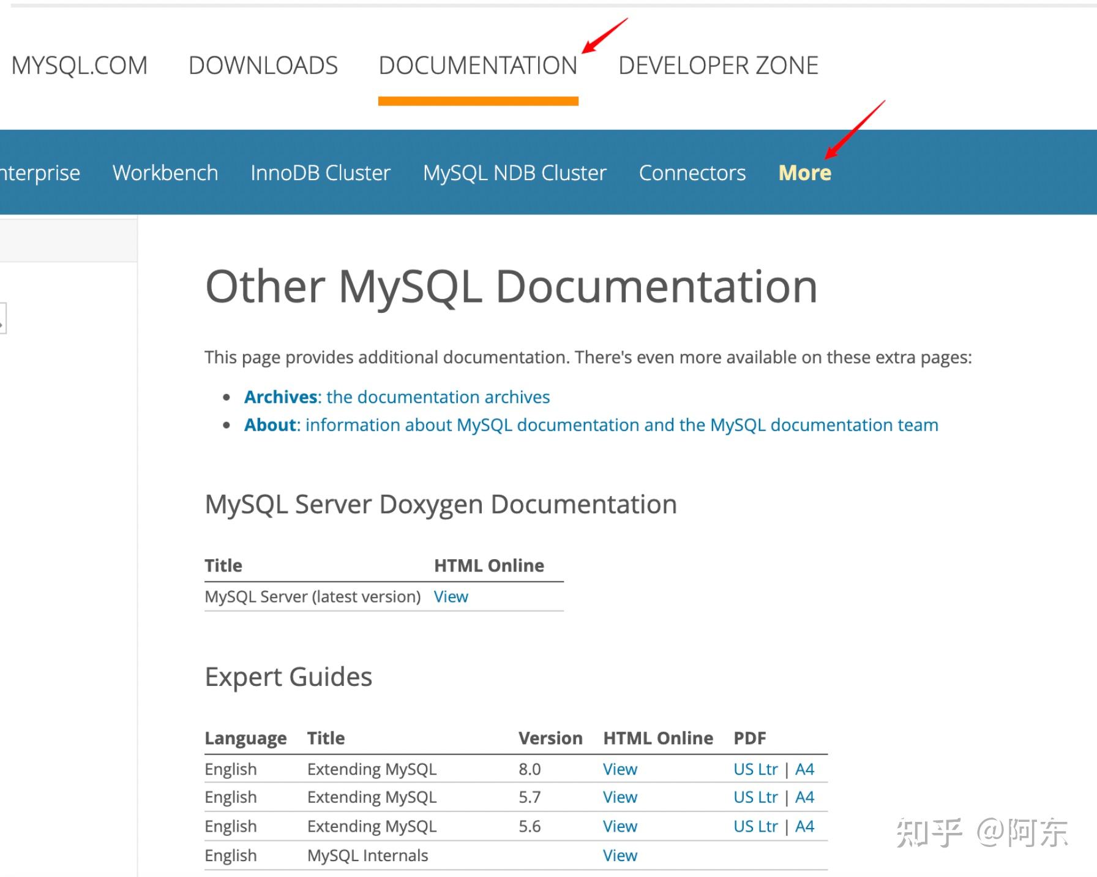This screenshot has height=877, width=1097.
Task: Click the Expert Guides section heading
Action: coord(288,677)
